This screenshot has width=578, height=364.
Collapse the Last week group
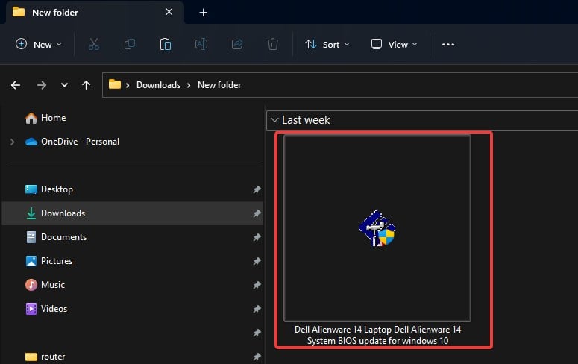[274, 120]
